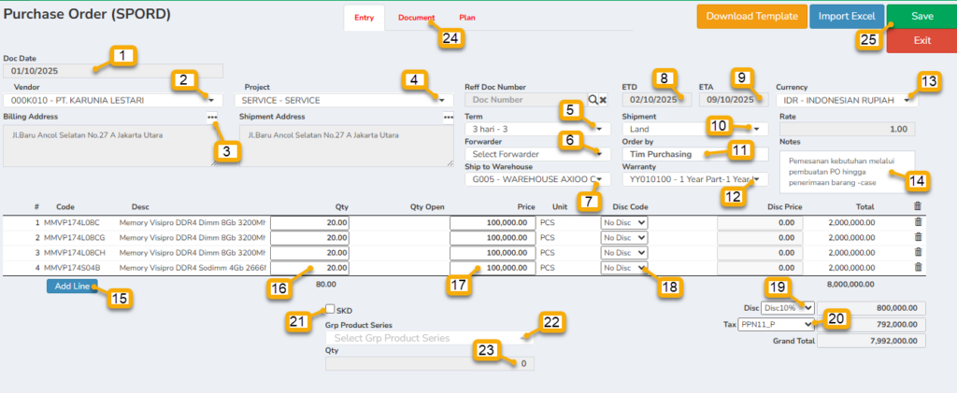Delete line 2 using its trash icon
Screen dimensions: 957x393
tap(917, 238)
